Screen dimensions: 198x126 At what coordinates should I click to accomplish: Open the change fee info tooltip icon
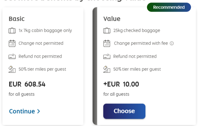pyautogui.click(x=172, y=43)
